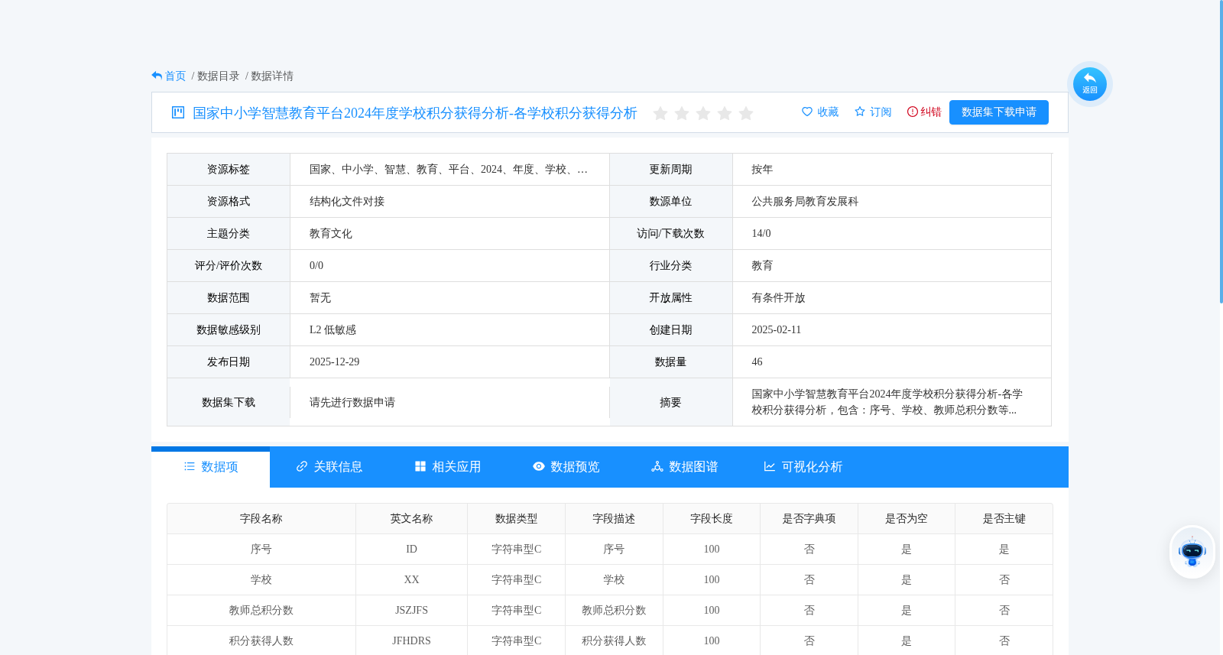Click the blue 返回 round button
1223x655 pixels.
1089,84
